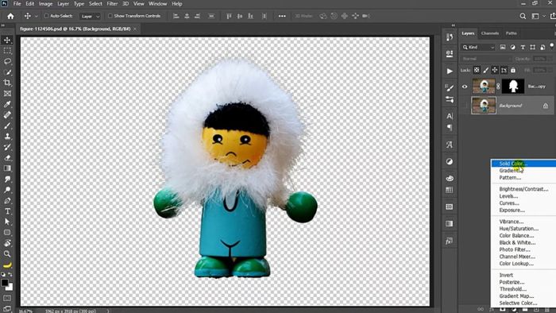The width and height of the screenshot is (556, 313).
Task: Open the Styles fx panel icon
Action: click(x=450, y=241)
